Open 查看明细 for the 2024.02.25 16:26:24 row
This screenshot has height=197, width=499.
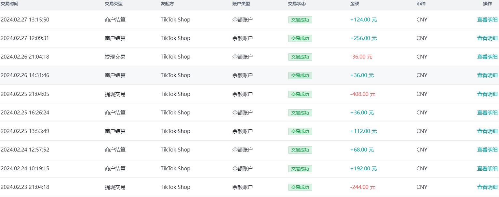(x=487, y=112)
